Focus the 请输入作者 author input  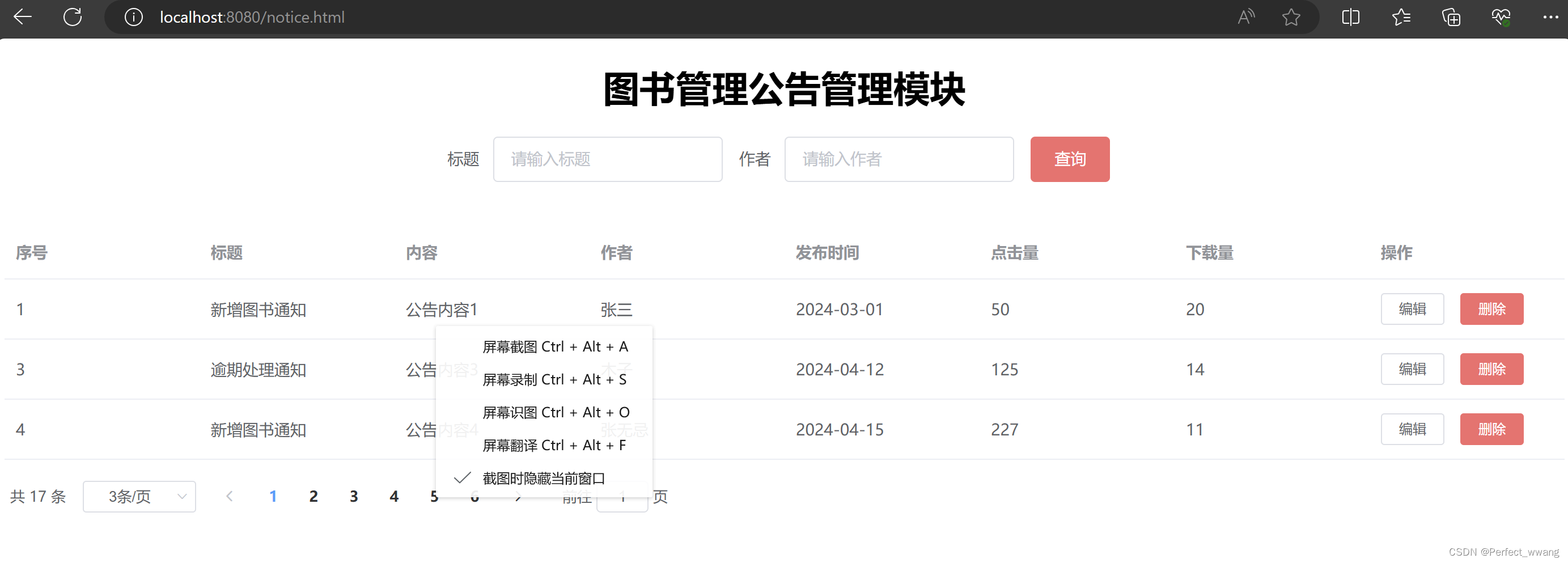tap(899, 159)
